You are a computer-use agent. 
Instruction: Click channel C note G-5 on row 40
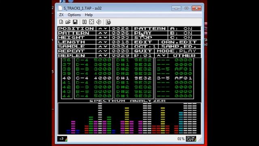[x=163, y=78]
